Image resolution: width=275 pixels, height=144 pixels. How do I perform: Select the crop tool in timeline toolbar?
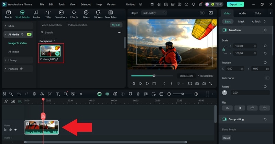point(50,94)
